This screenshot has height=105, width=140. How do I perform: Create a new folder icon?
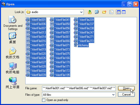click(x=104, y=12)
